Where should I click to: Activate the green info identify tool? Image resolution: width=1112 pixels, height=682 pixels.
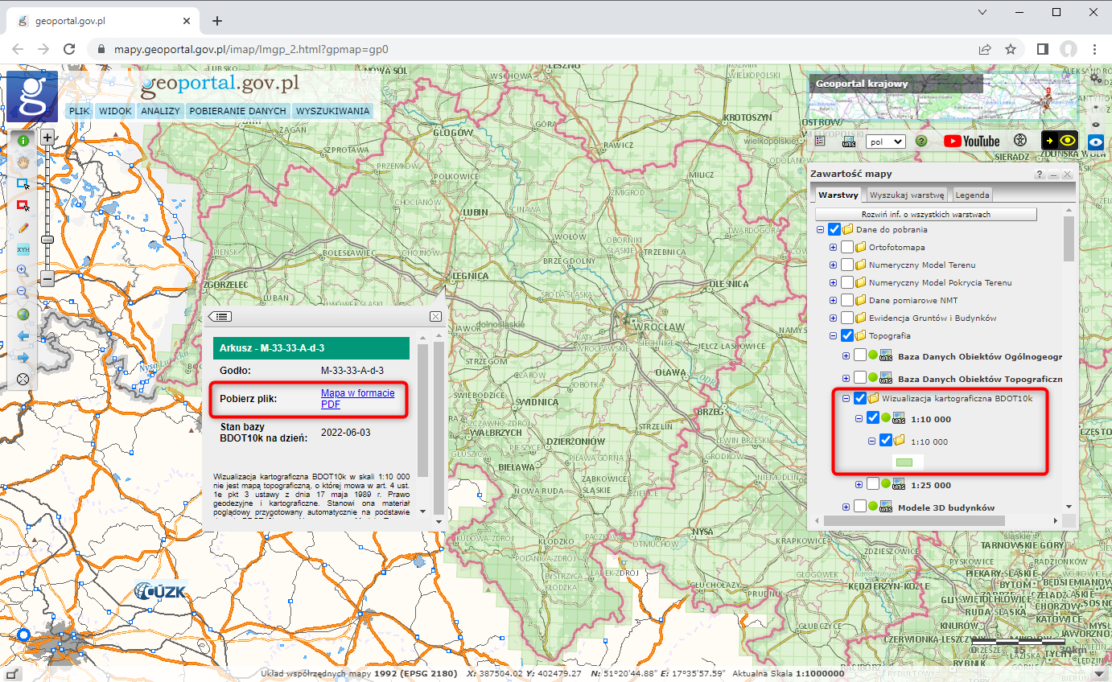pos(23,140)
